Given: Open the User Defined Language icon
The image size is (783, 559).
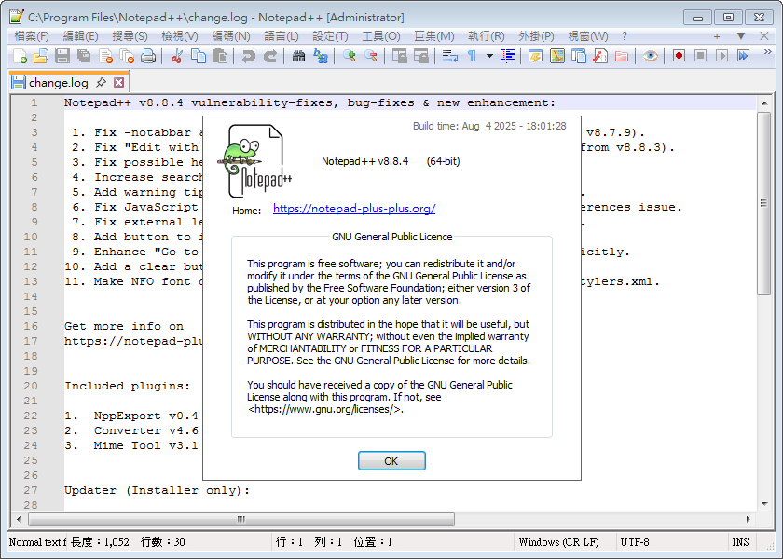Looking at the screenshot, I should coord(535,56).
